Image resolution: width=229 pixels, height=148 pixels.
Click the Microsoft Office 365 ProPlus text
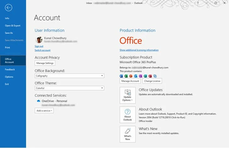(x=138, y=62)
